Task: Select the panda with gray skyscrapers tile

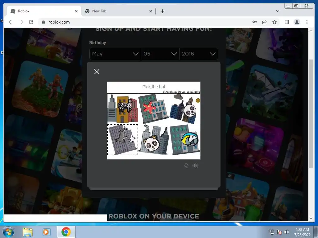Action: pos(153,140)
